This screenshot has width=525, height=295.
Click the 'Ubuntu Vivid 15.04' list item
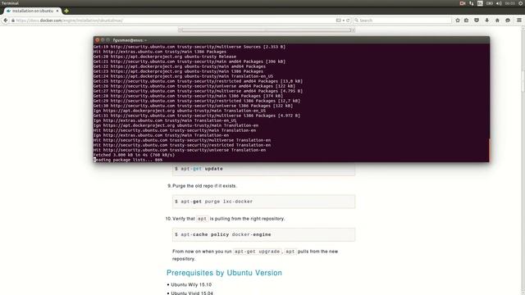[192, 293]
